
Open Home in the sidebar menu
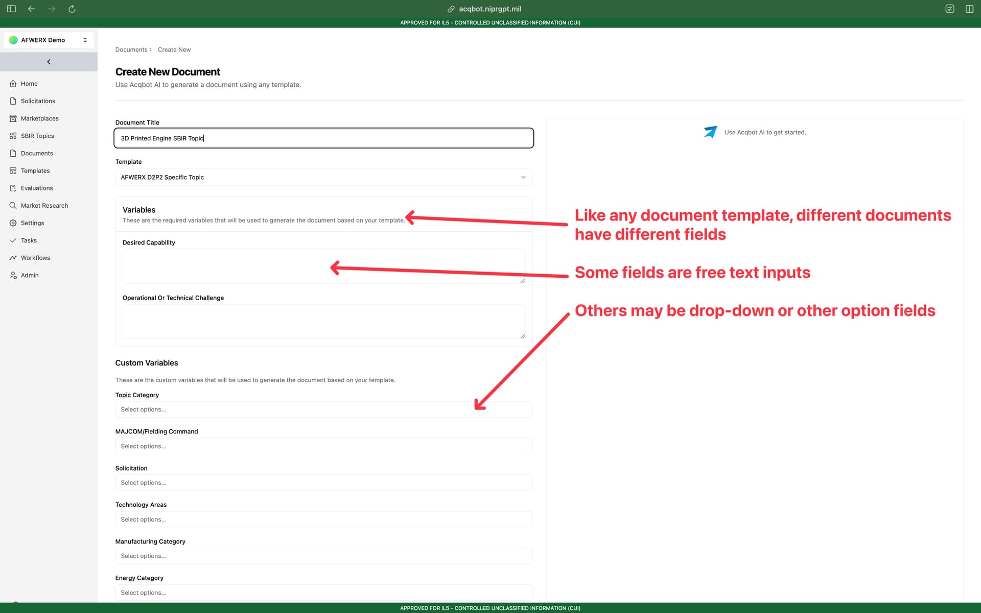click(x=29, y=84)
